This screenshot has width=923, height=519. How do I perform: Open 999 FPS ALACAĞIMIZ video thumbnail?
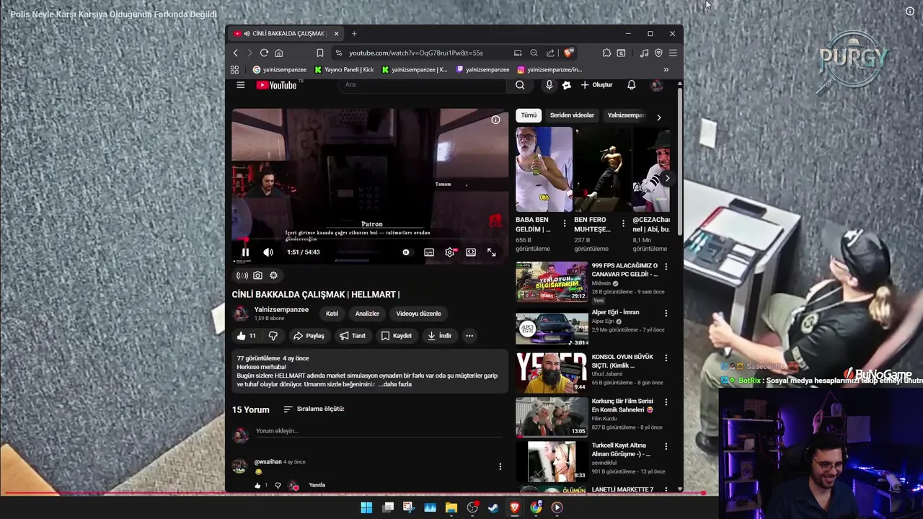(x=552, y=282)
